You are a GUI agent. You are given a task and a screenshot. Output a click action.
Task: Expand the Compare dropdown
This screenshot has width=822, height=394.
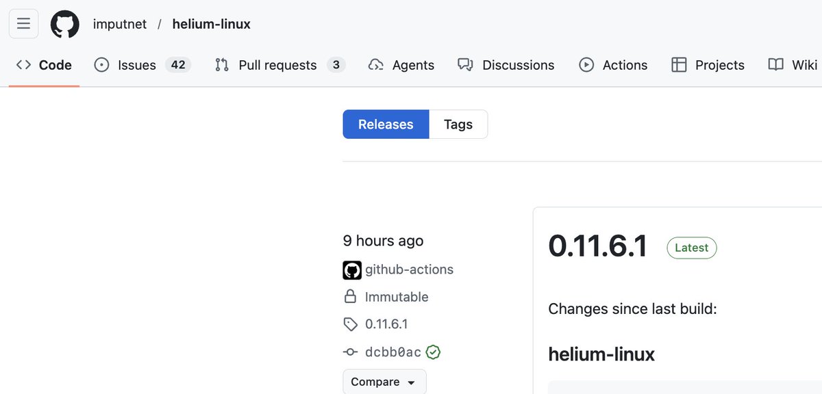point(384,382)
